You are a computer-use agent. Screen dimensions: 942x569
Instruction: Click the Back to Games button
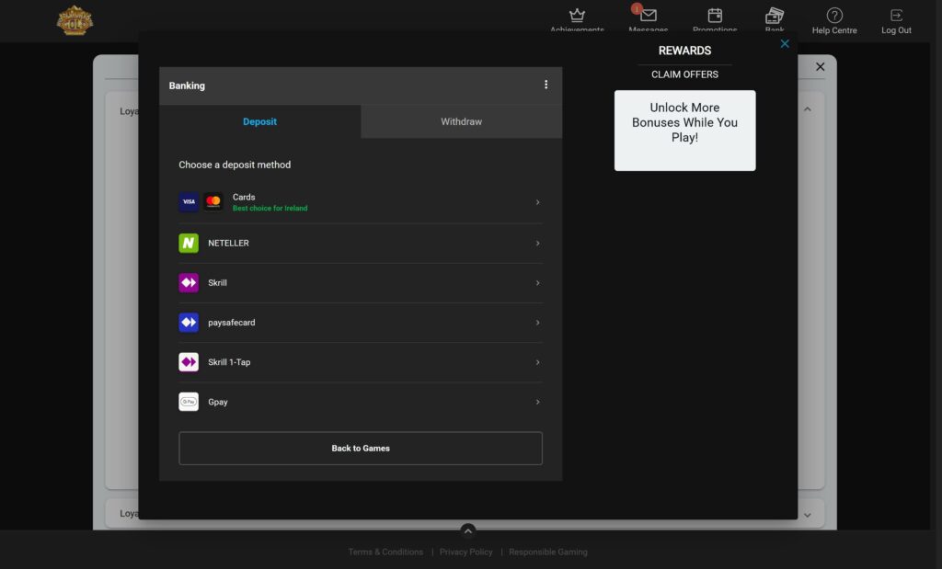[360, 449]
